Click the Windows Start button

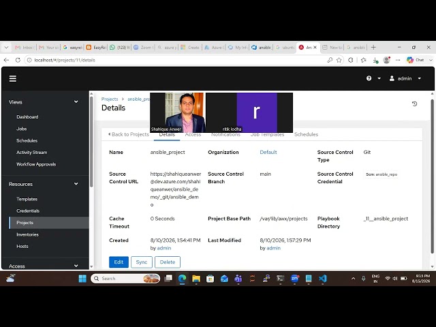coord(82,279)
